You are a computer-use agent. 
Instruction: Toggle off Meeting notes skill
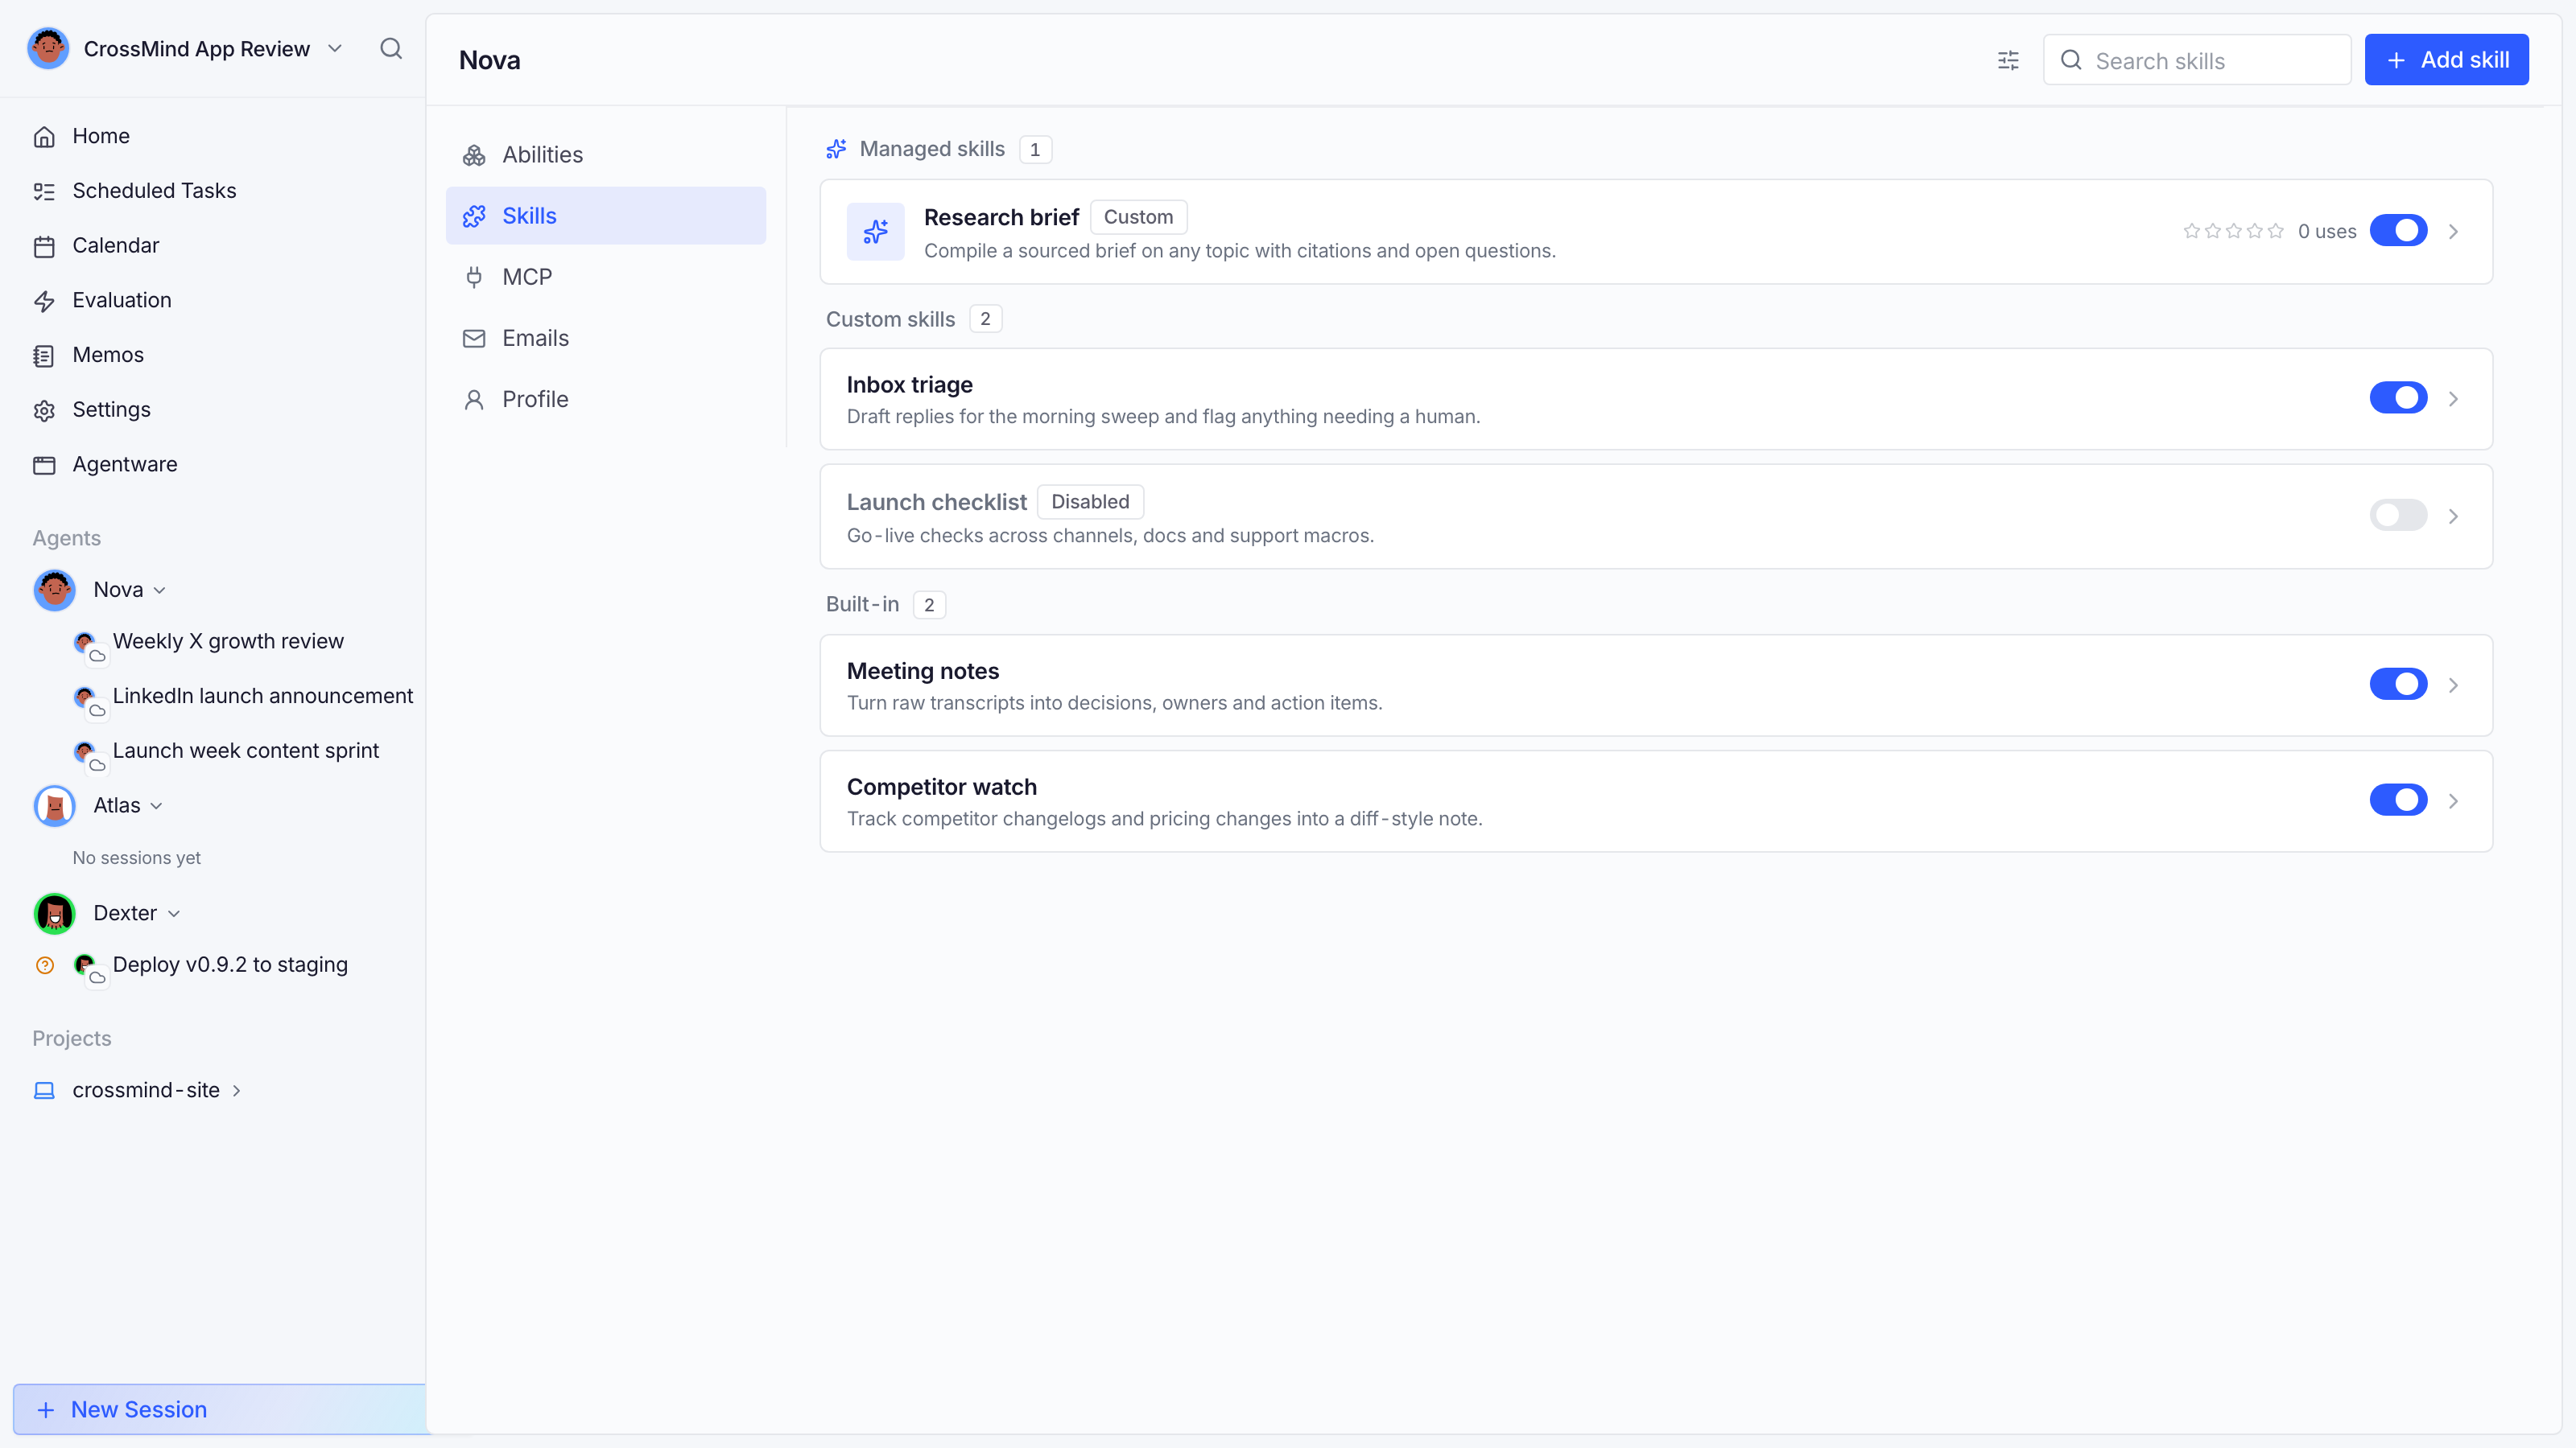[2398, 685]
